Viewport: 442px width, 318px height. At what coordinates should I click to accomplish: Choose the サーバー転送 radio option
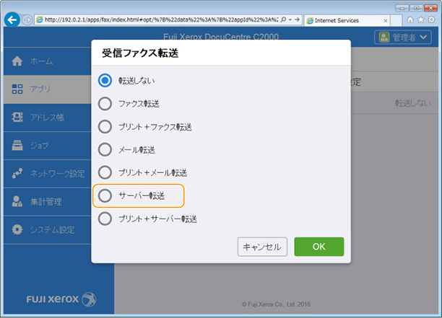[x=105, y=195]
